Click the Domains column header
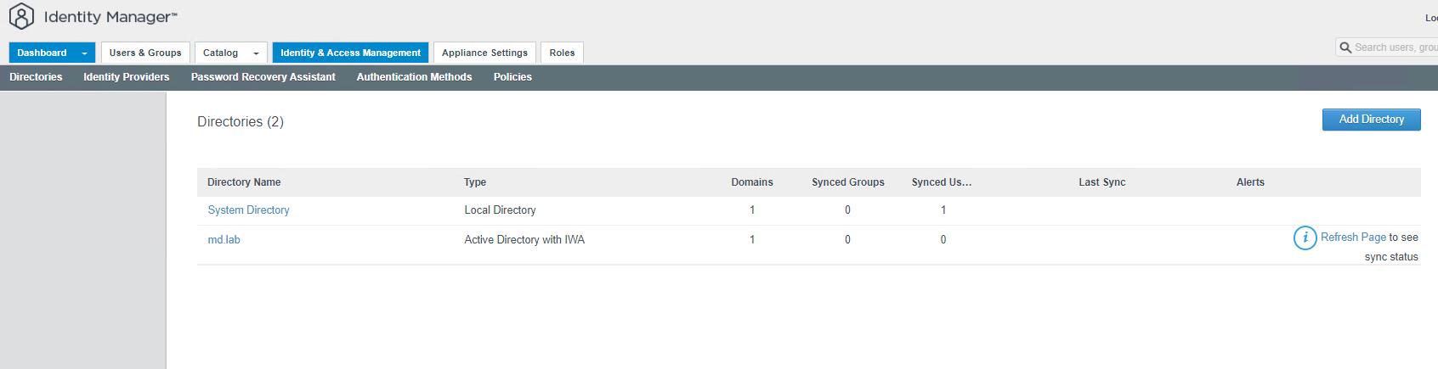Screen dimensions: 1438x369 (752, 182)
